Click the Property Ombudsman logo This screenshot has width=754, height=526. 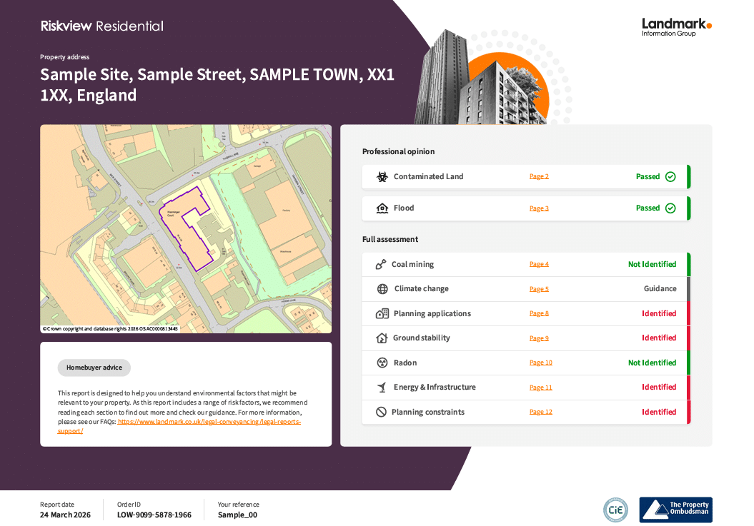click(675, 510)
